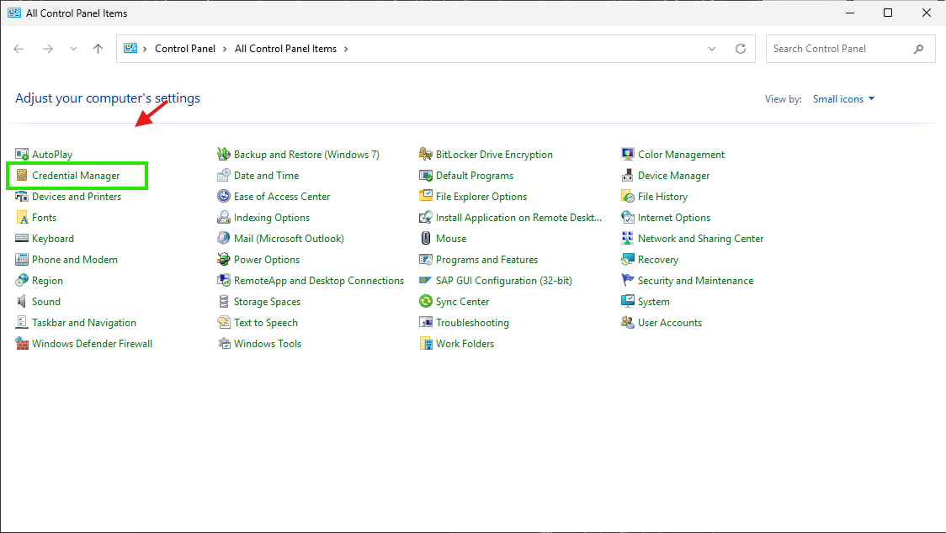Click the Color Management monitor icon

(628, 155)
